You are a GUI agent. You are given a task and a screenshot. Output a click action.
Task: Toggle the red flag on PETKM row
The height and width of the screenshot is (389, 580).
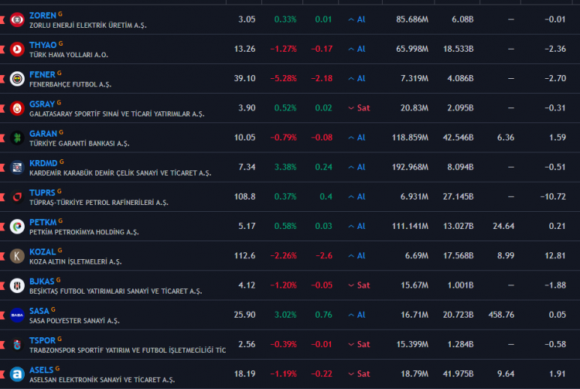[x=2, y=227]
